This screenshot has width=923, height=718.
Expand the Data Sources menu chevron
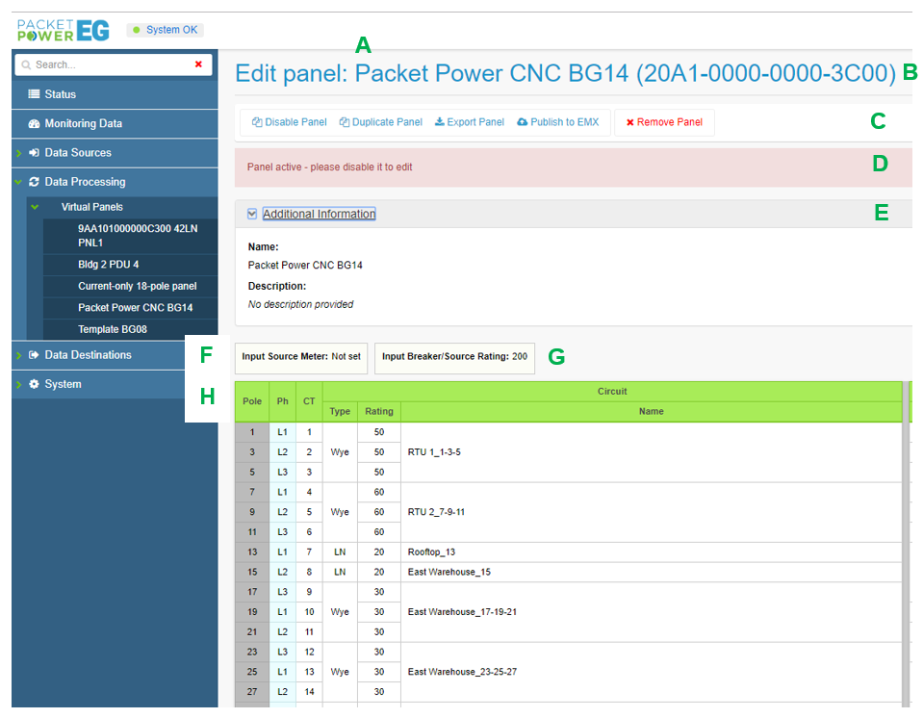coord(18,153)
